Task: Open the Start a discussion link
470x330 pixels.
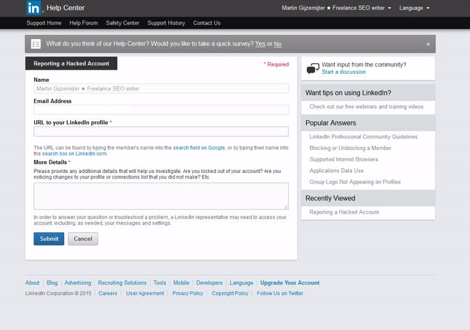Action: [344, 72]
